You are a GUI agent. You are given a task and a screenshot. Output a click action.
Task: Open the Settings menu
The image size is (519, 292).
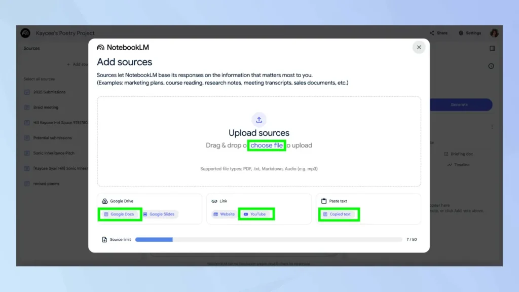pos(469,32)
